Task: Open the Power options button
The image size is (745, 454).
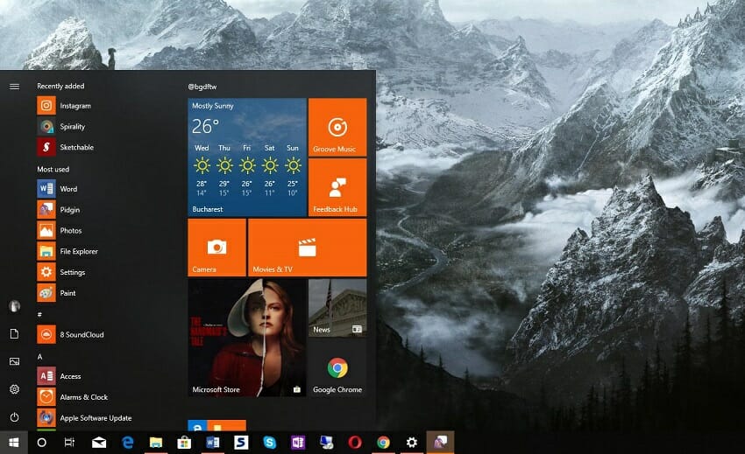Action: [x=14, y=417]
